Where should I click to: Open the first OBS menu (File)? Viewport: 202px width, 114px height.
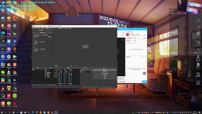tap(34, 28)
